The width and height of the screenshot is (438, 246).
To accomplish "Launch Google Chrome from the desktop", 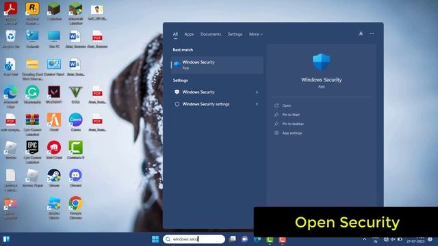I will pyautogui.click(x=76, y=208).
